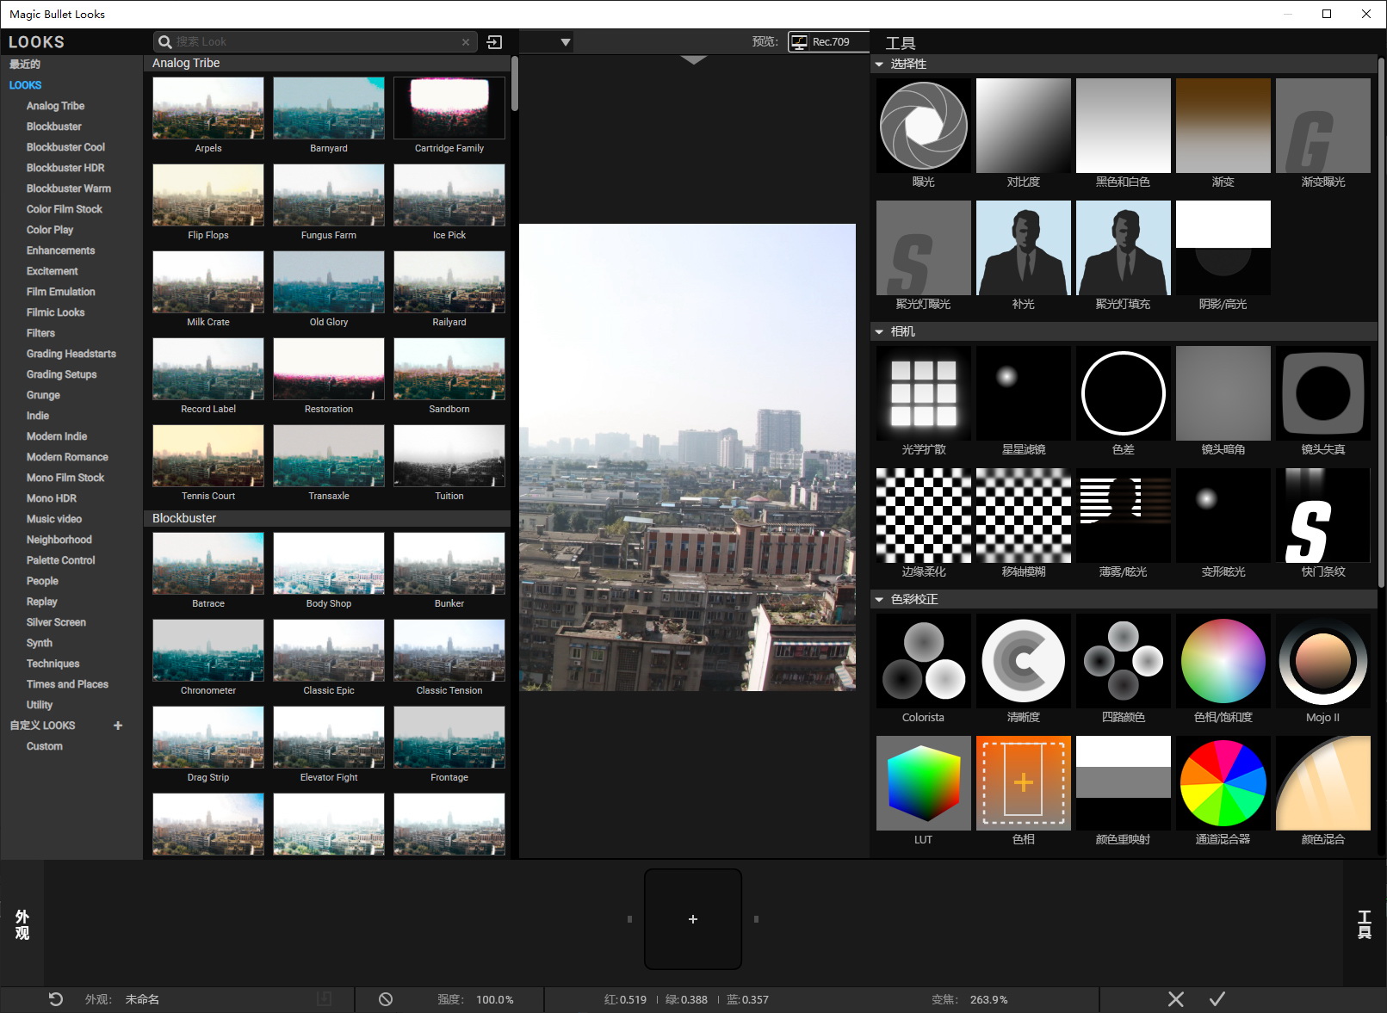Pick the hue/saturation color wheel tool

[x=1223, y=661]
